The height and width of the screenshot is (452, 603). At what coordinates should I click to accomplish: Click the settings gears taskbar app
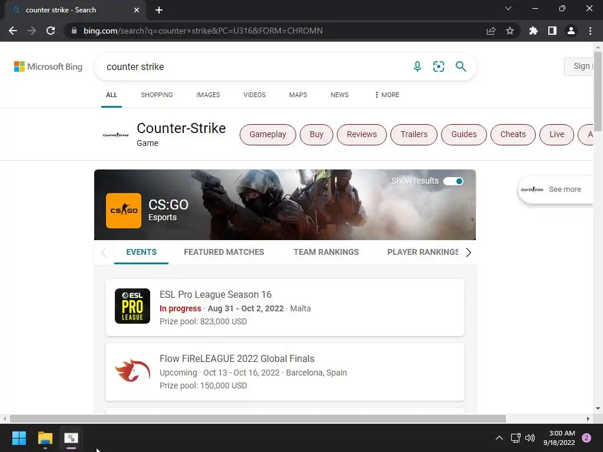[x=71, y=438]
